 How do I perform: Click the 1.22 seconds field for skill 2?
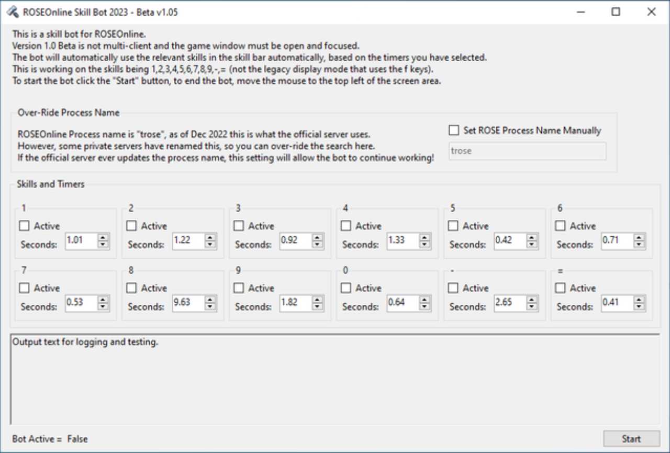point(188,240)
